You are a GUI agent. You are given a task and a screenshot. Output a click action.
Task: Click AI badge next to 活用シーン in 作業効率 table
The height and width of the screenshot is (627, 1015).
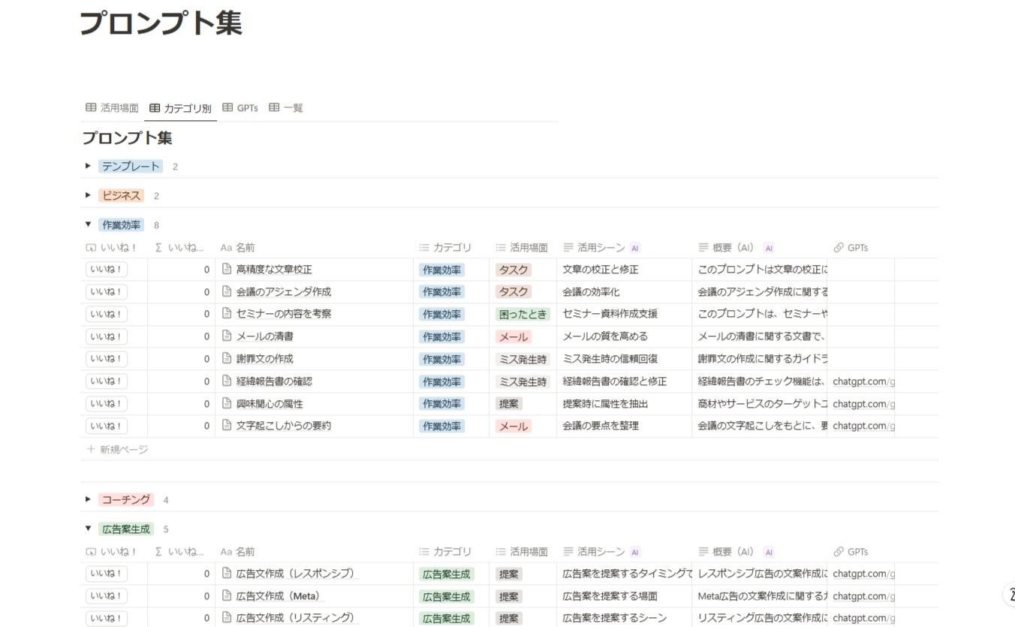pyautogui.click(x=635, y=248)
